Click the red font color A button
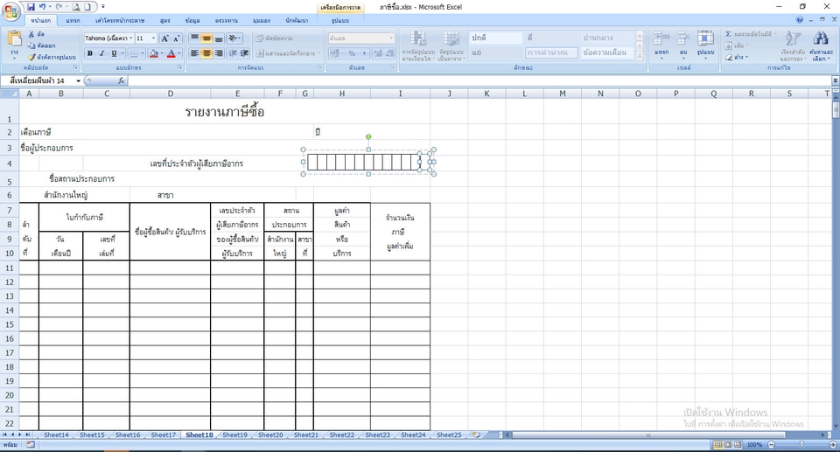840x452 pixels. click(171, 53)
